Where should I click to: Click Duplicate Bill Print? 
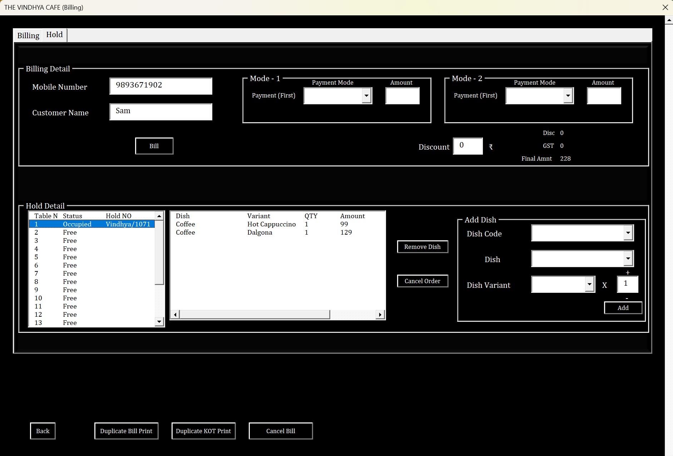point(126,431)
